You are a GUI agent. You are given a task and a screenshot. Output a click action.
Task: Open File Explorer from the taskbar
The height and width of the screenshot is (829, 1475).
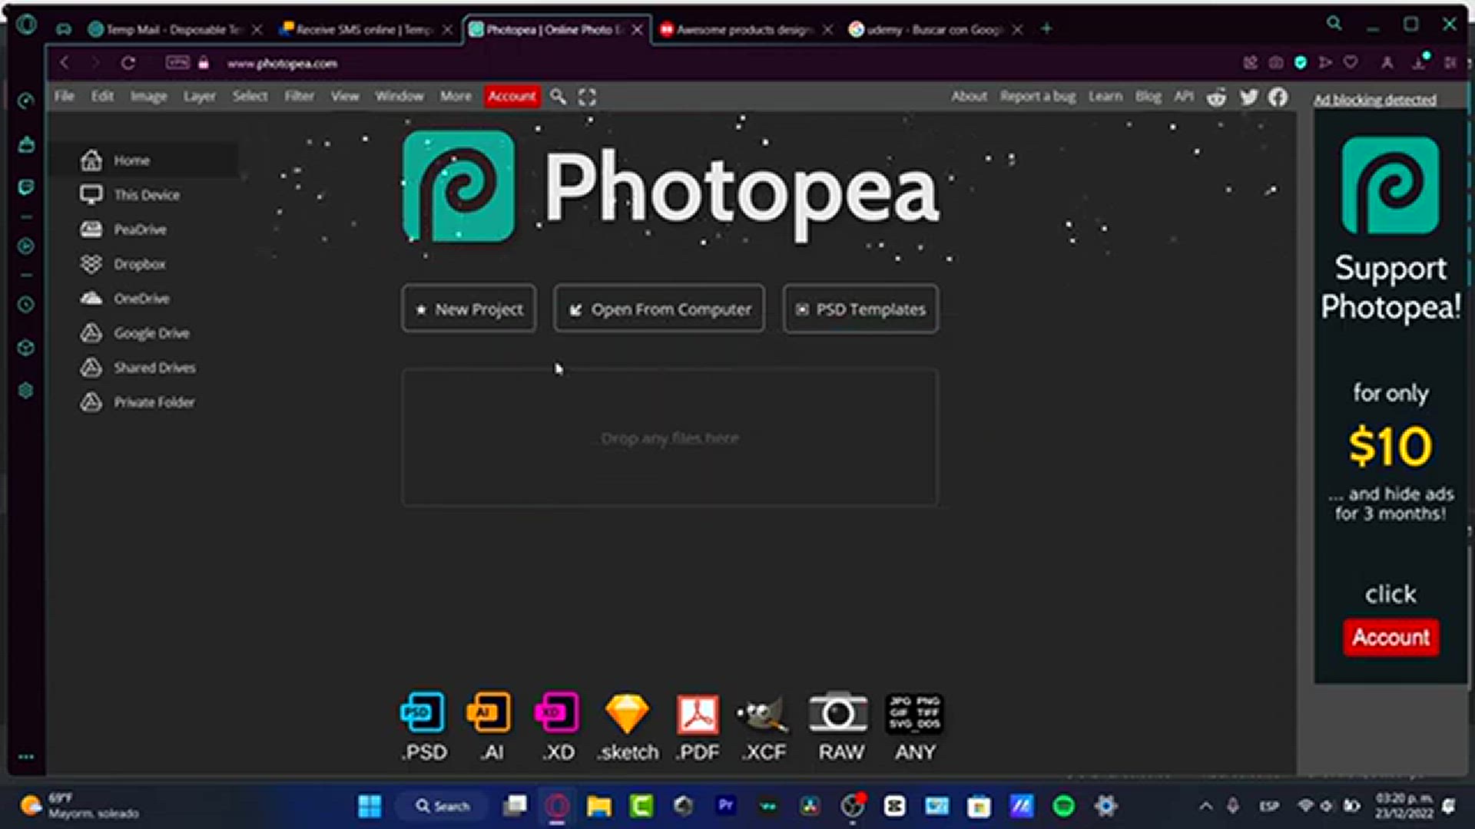(598, 806)
